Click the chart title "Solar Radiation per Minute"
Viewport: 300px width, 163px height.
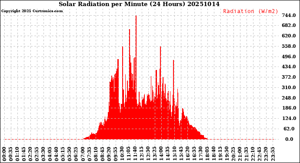tap(103, 4)
